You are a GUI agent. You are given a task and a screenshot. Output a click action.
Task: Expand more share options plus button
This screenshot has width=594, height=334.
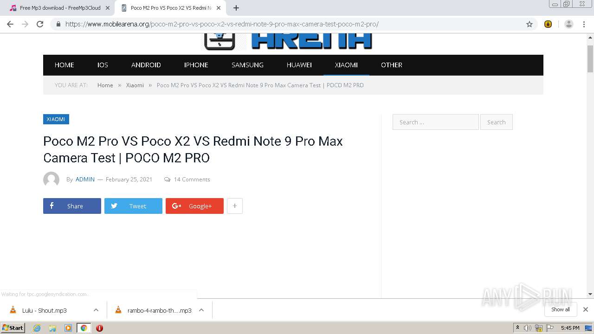pos(235,206)
